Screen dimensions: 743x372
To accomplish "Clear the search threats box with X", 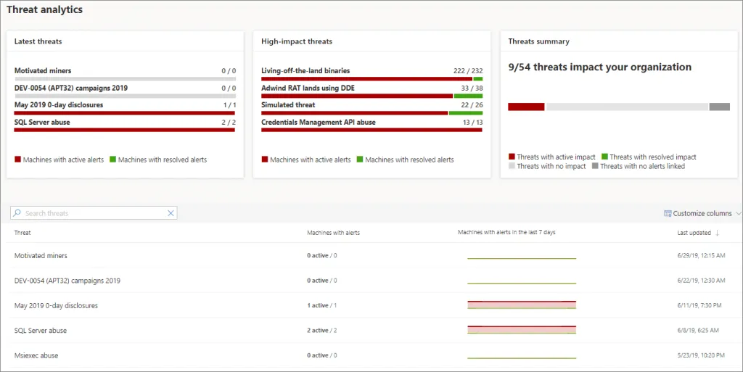I will pos(171,213).
